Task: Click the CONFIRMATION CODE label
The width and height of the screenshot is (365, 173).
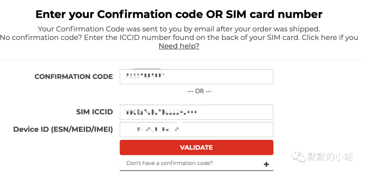Action: coord(74,77)
